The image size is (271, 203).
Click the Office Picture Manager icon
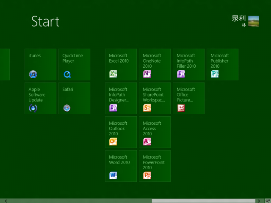click(x=181, y=108)
